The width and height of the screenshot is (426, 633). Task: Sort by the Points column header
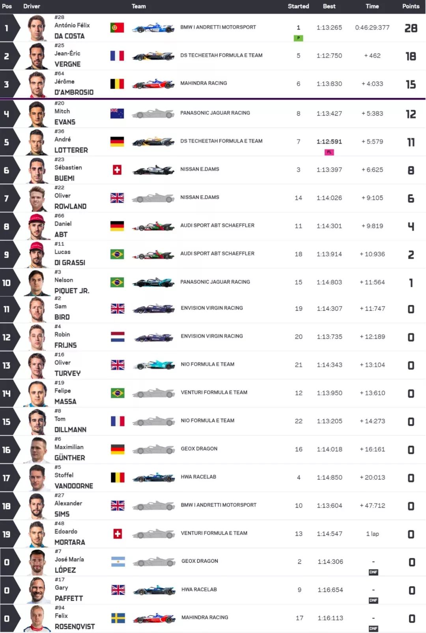coord(411,6)
